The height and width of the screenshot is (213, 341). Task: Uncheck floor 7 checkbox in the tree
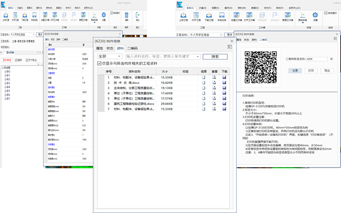click(7, 99)
